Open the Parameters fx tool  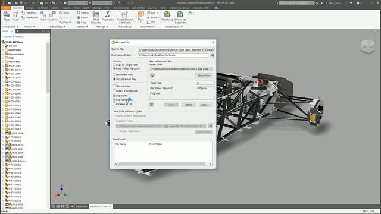(107, 16)
